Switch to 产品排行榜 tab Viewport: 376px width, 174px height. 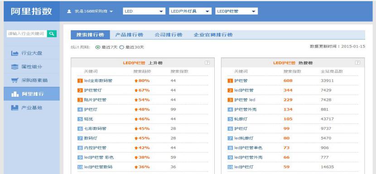click(129, 35)
